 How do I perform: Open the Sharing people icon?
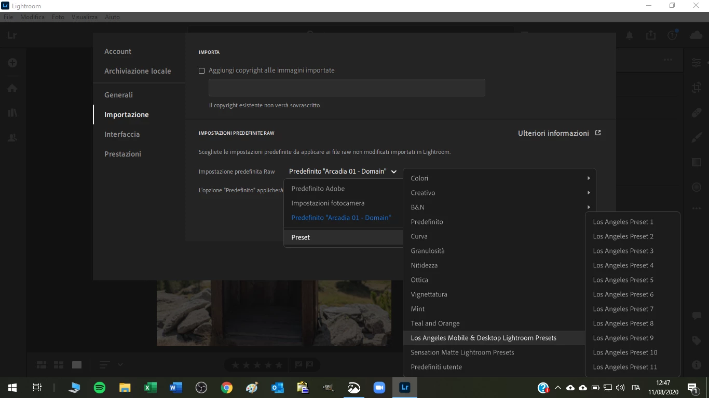(12, 138)
